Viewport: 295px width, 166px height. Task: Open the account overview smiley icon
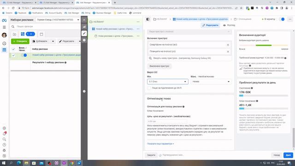click(4, 43)
